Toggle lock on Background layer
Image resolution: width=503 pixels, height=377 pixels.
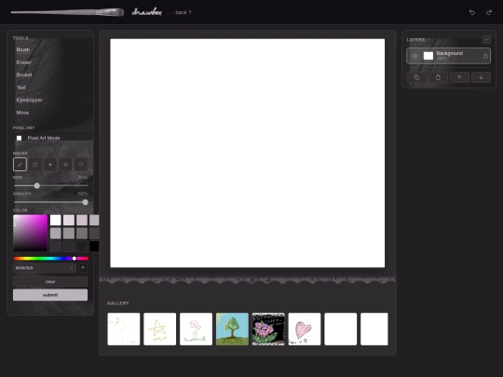point(485,56)
